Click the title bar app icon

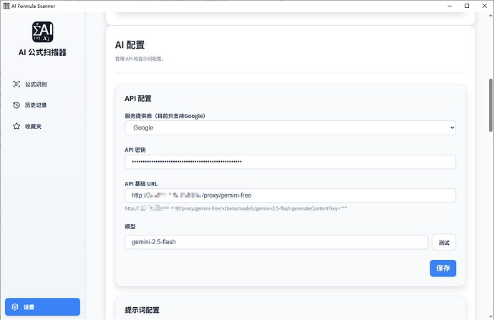(x=6, y=6)
